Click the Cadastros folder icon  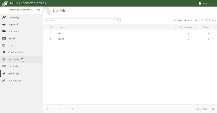click(x=4, y=31)
